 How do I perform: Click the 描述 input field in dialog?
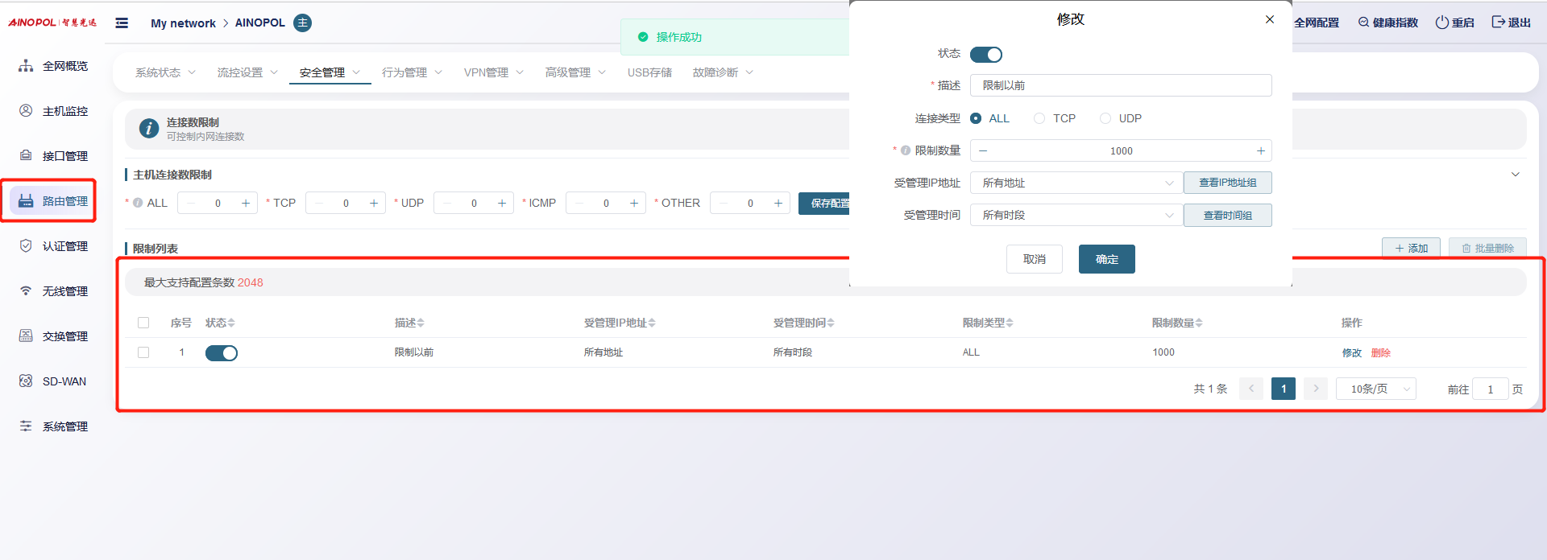coord(1120,85)
